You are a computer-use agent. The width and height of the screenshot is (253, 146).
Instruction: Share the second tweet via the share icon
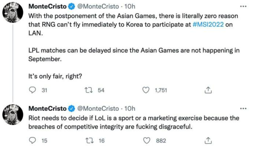coord(208,140)
